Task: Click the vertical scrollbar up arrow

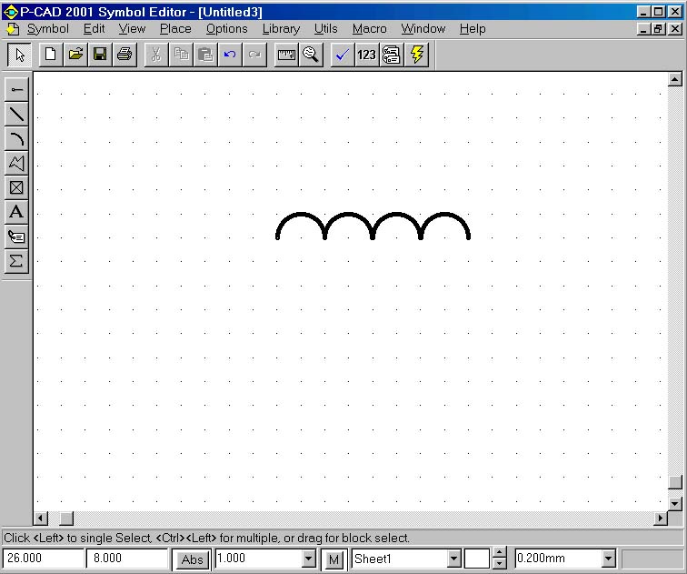Action: click(x=674, y=80)
